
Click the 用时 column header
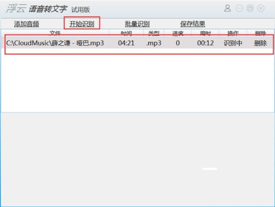pos(206,33)
